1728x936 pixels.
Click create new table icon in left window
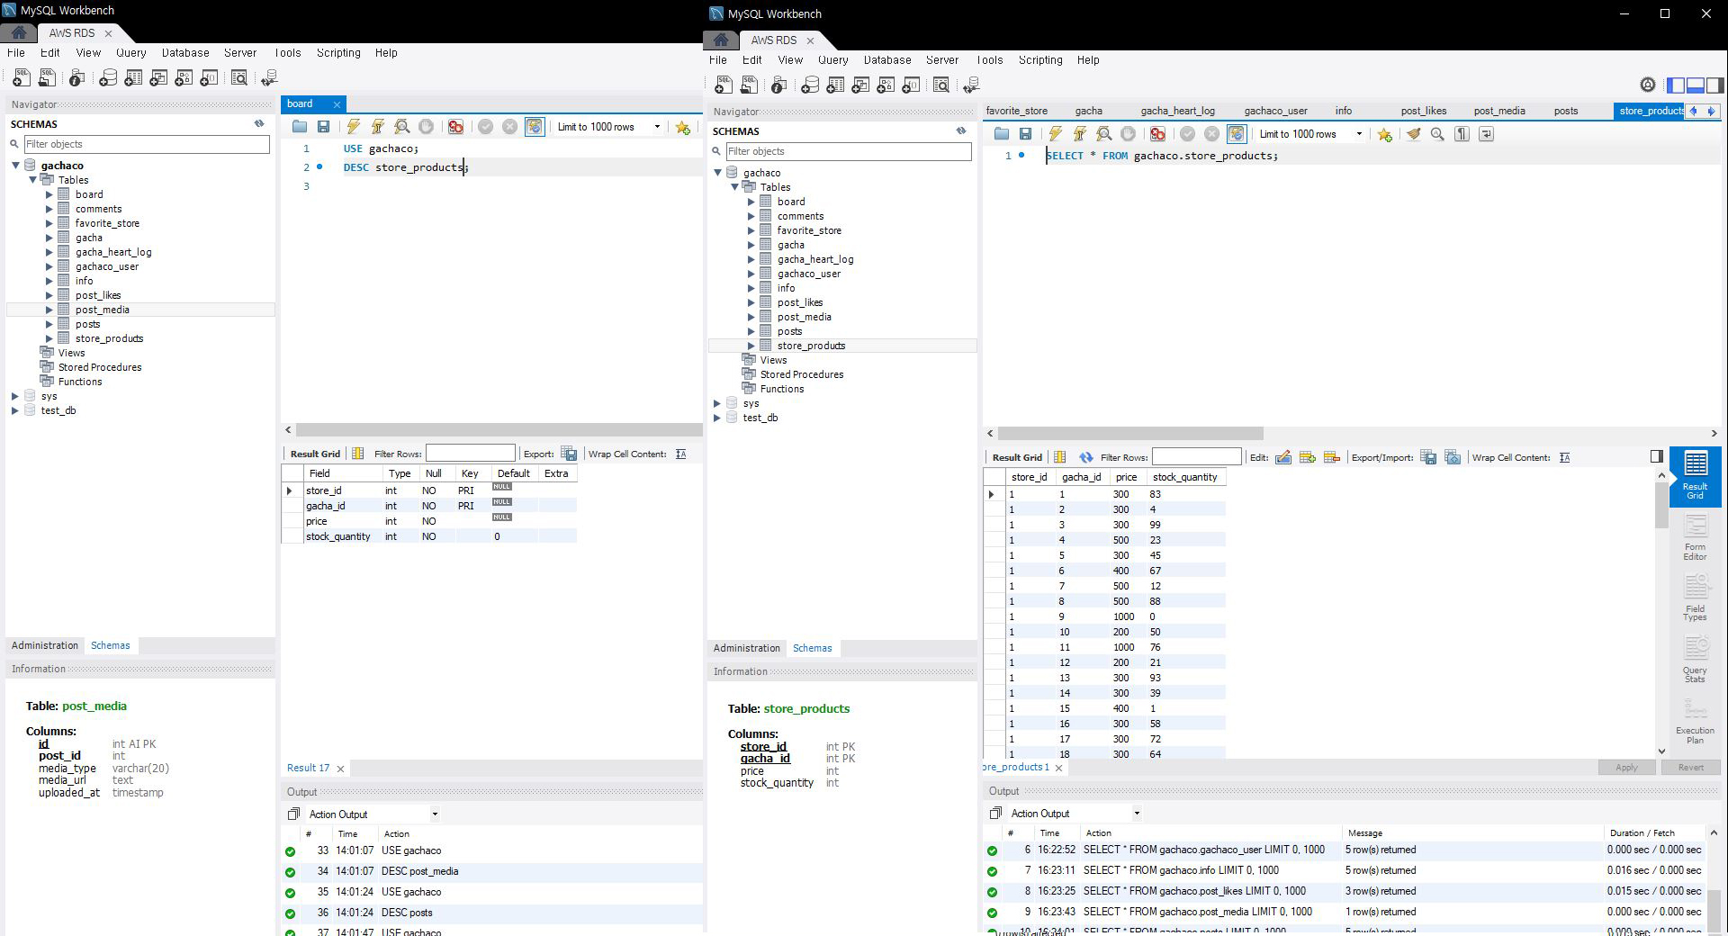click(x=133, y=78)
